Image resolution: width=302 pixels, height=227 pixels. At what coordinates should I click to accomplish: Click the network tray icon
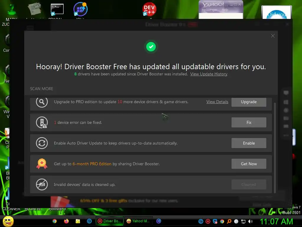click(x=243, y=221)
